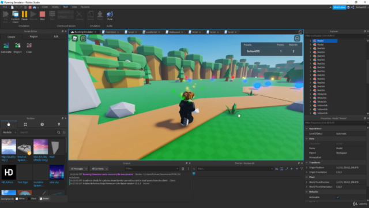Open the HOME ribbon tab
This screenshot has width=369, height=208.
click(x=45, y=8)
